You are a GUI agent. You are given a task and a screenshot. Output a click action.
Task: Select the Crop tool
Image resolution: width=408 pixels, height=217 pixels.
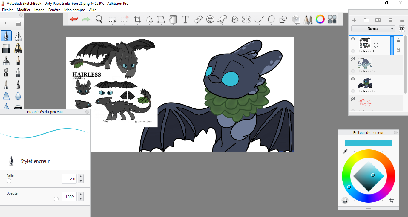click(x=137, y=19)
